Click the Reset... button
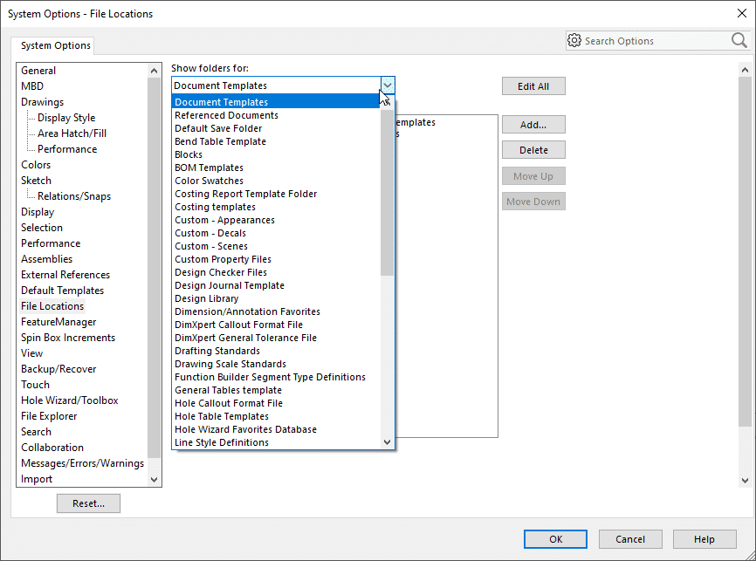Screen dimensions: 756x561 (x=88, y=503)
